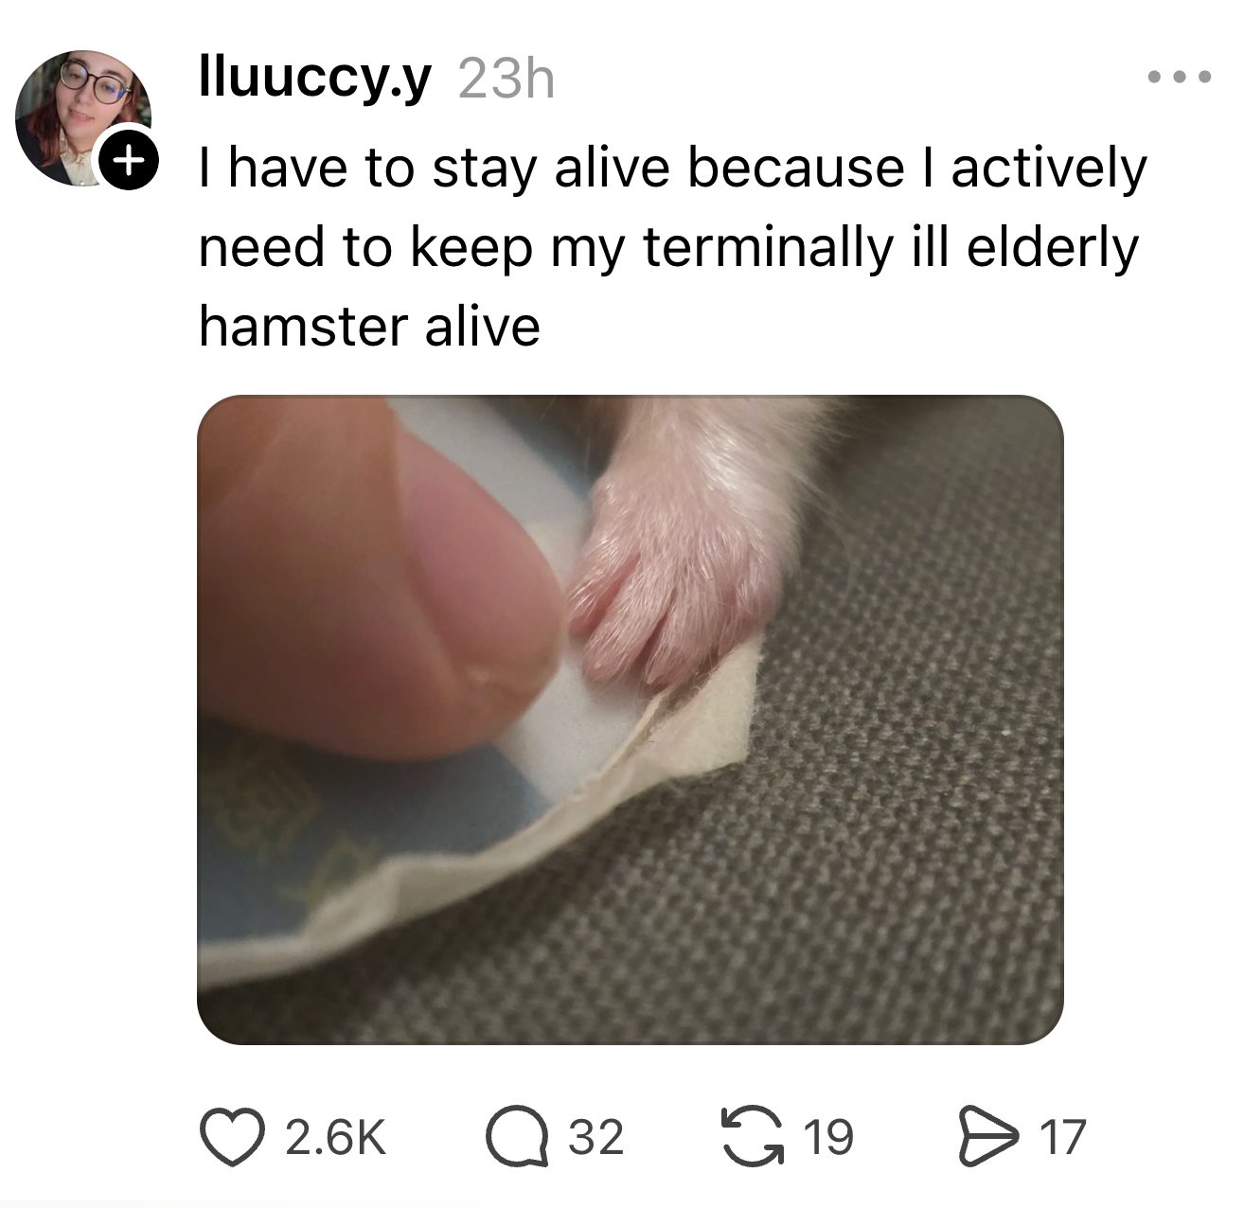View the 32 replies count
The height and width of the screenshot is (1208, 1244).
(x=595, y=1137)
